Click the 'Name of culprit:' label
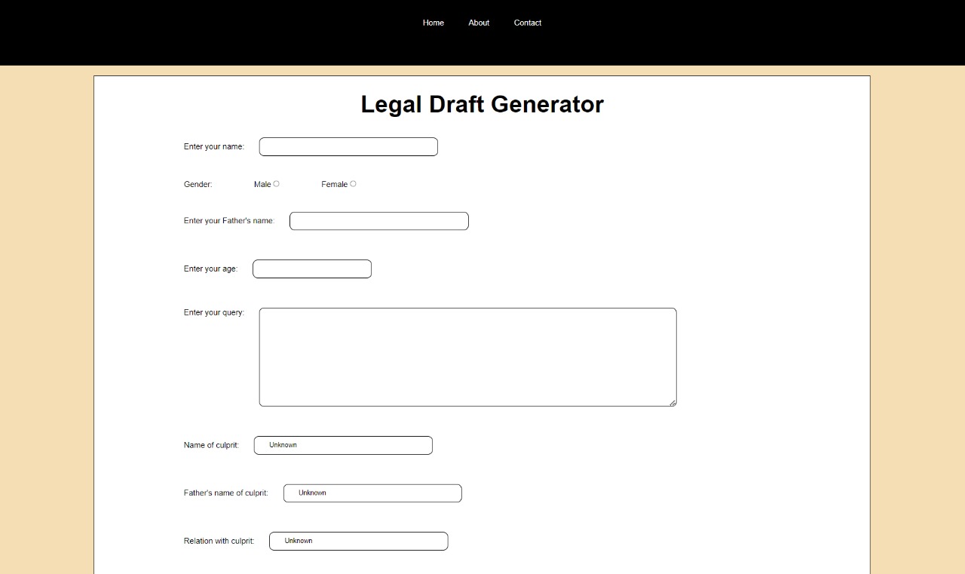This screenshot has width=965, height=574. click(x=211, y=446)
